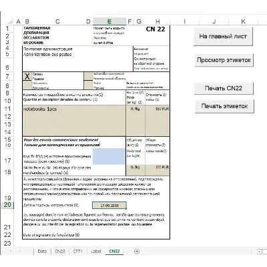Select column D header
Image resolution: width=267 pixels, height=267 pixels.
88,21
